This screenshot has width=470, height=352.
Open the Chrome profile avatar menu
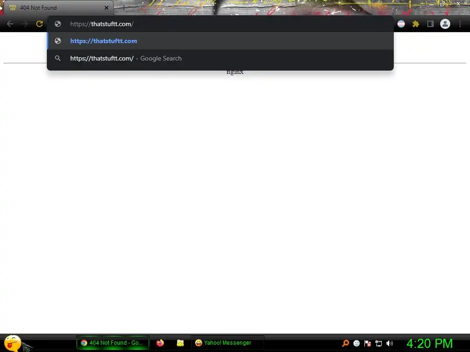[445, 24]
